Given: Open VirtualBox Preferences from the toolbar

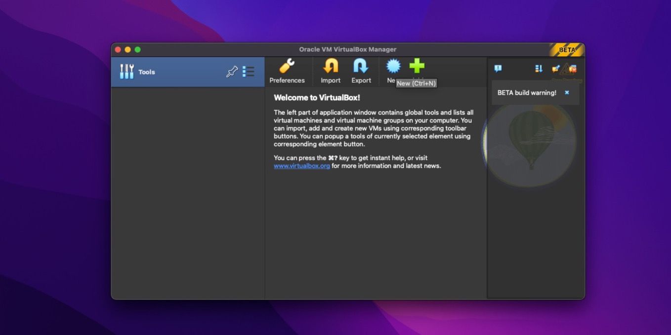Looking at the screenshot, I should pos(288,69).
